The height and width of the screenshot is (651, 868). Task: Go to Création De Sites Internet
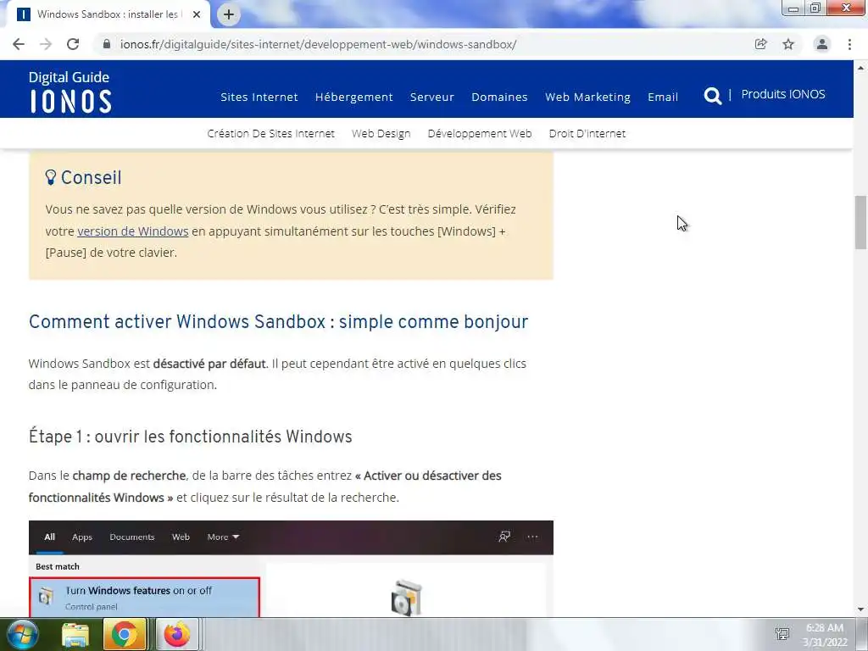click(x=270, y=133)
